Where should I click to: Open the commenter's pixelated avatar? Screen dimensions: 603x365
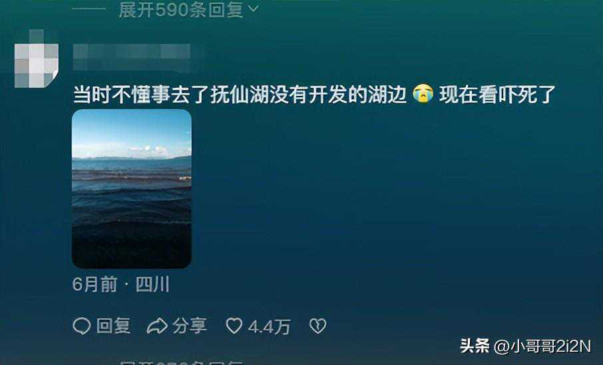pos(37,59)
